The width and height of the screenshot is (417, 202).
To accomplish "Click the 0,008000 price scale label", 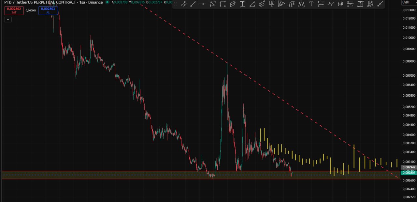I will click(409, 61).
